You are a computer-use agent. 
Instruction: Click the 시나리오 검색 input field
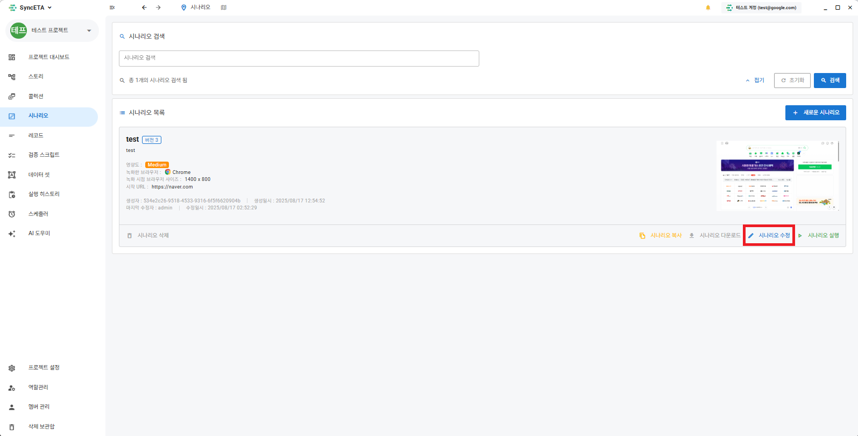299,58
